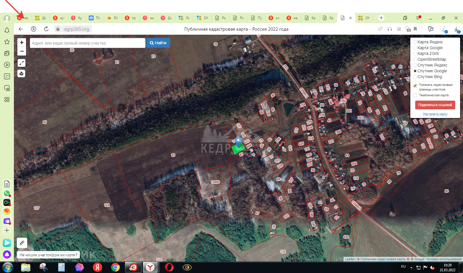Open a new browser tab
463x273 pixels.
(x=381, y=18)
